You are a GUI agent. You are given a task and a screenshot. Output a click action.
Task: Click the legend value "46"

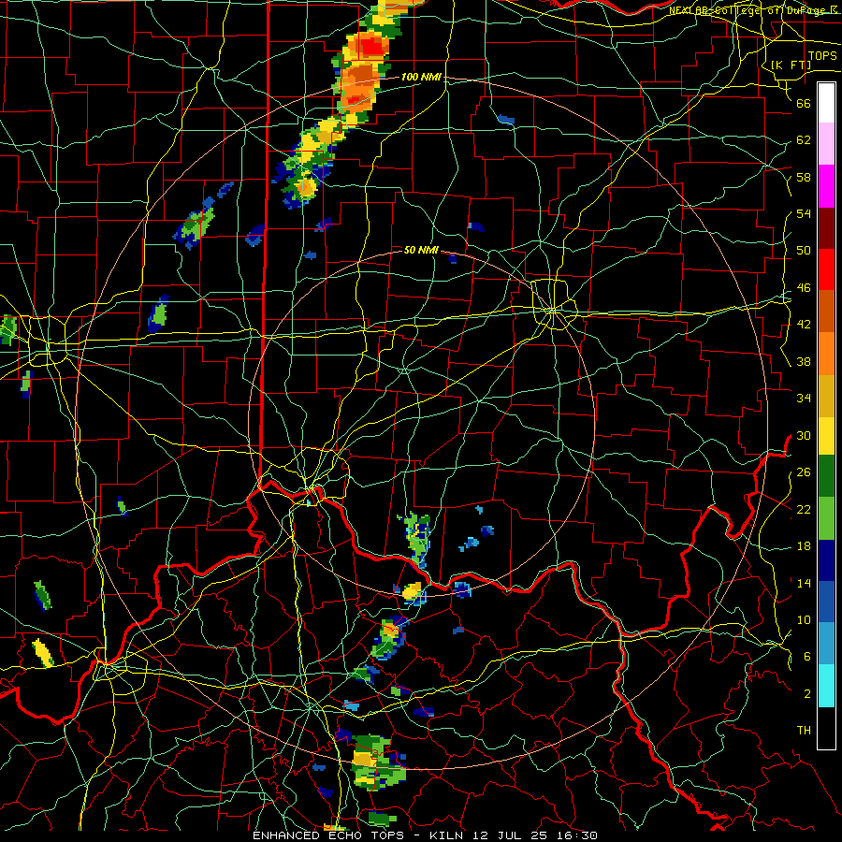[x=804, y=288]
